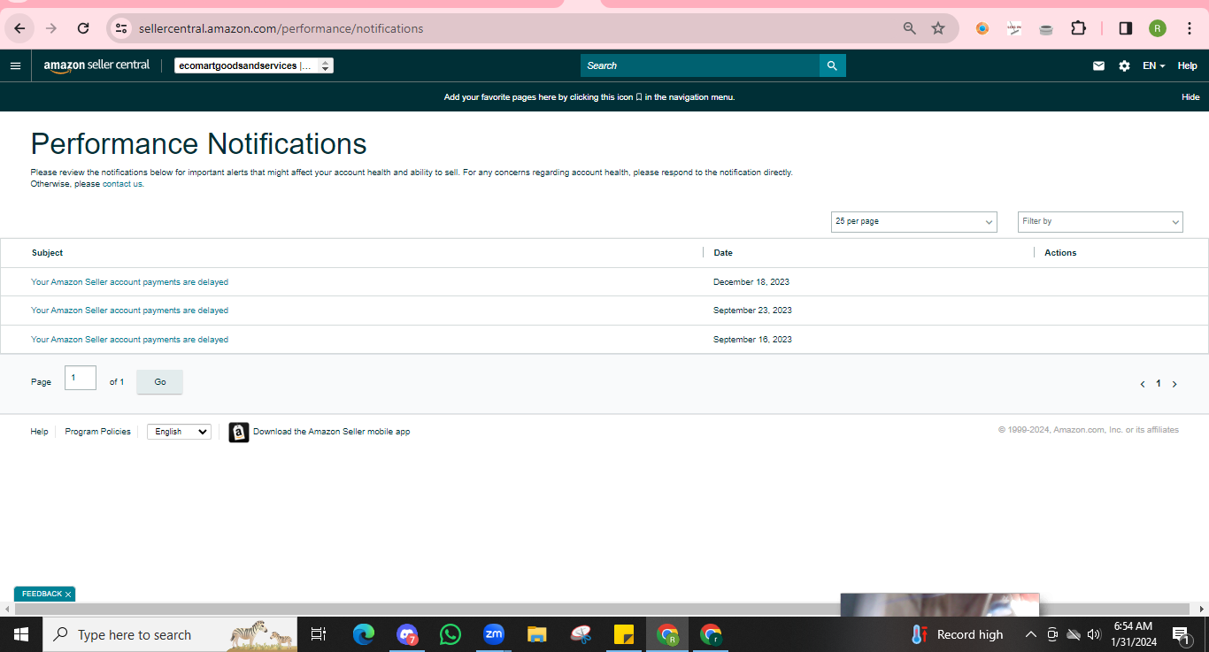This screenshot has height=652, width=1209.
Task: Click the Date column header
Action: (723, 253)
